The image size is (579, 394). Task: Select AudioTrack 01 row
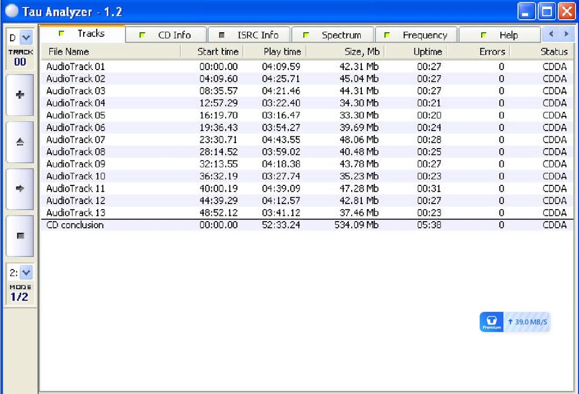307,67
